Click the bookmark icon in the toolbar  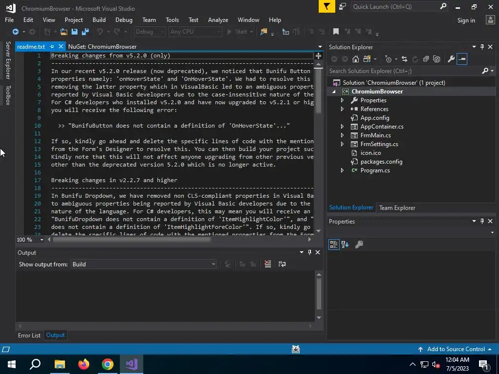click(336, 32)
